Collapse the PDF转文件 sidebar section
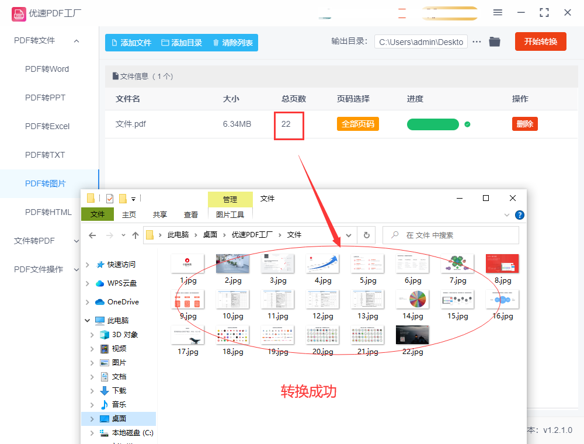The height and width of the screenshot is (444, 584). [77, 41]
